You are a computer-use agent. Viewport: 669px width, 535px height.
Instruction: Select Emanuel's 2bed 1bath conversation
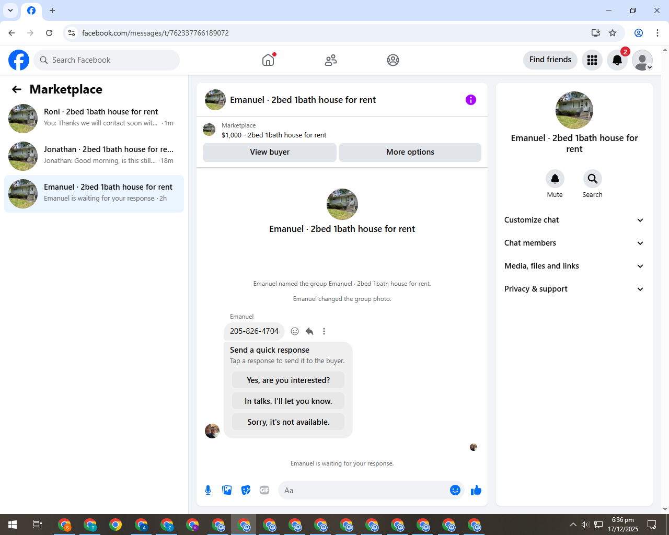click(x=94, y=194)
